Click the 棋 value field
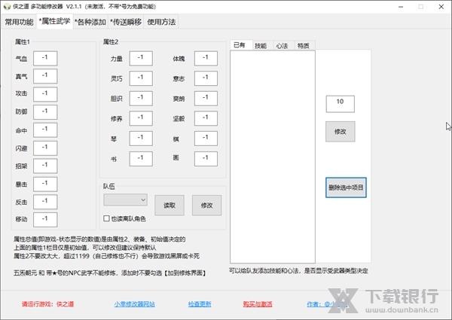The height and width of the screenshot is (320, 452). [206, 139]
